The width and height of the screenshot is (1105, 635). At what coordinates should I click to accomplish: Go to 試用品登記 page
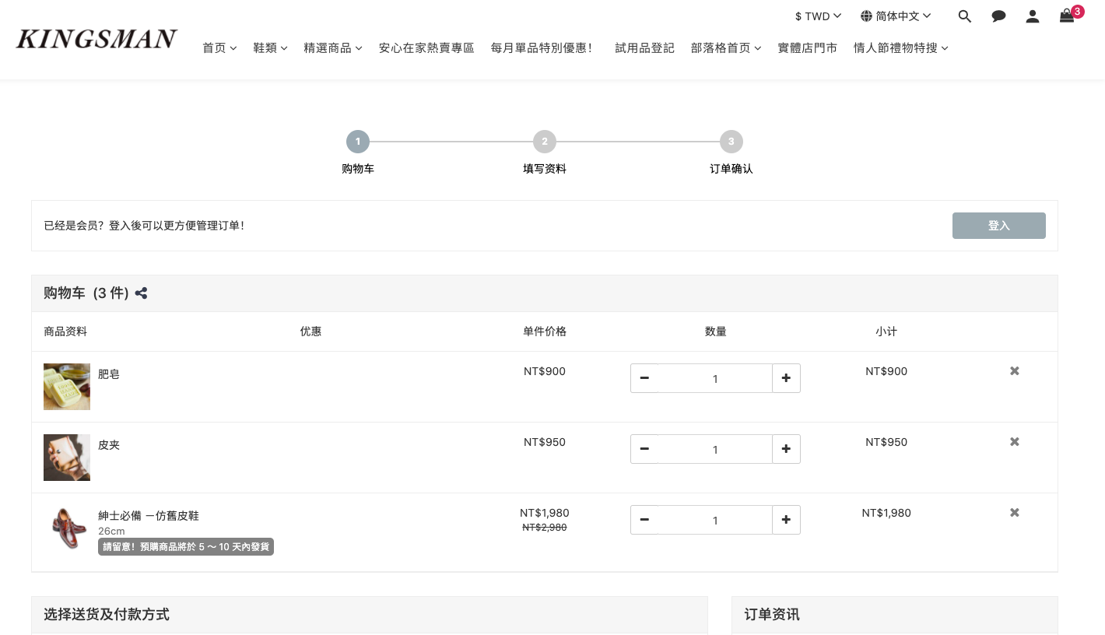644,48
